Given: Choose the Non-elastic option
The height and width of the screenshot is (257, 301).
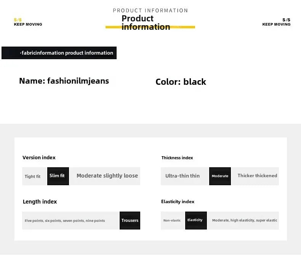Looking at the screenshot, I should click(172, 221).
